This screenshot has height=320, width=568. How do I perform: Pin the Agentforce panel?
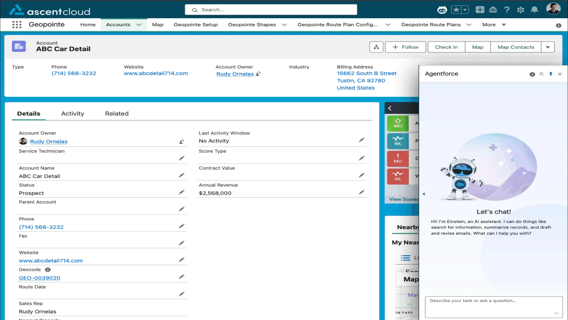tap(551, 74)
